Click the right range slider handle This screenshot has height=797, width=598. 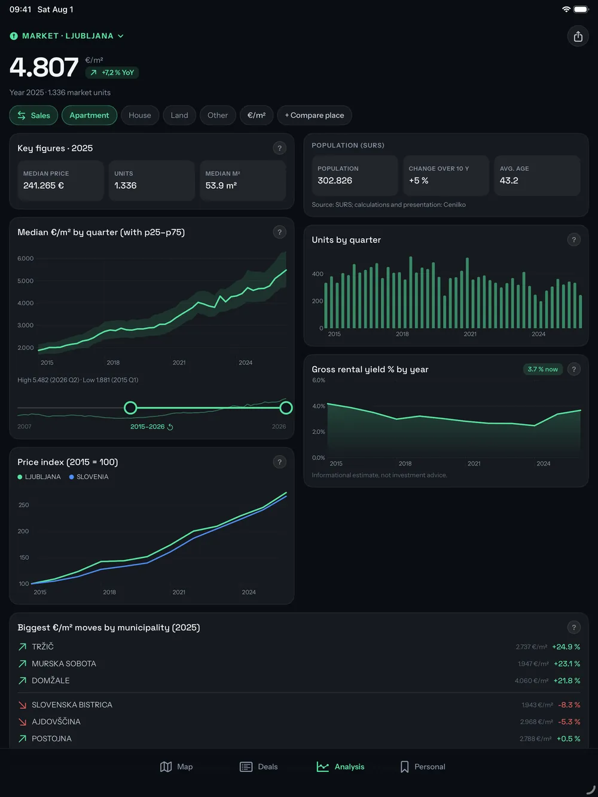(286, 408)
